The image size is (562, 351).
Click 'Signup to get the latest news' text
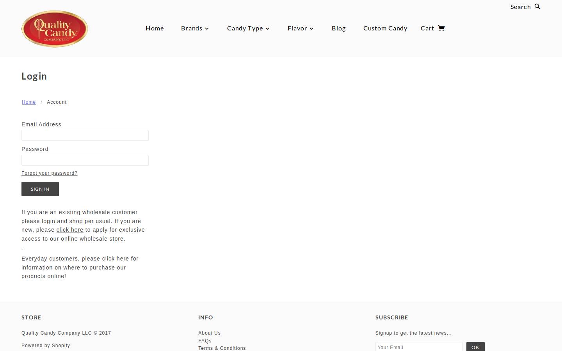(x=413, y=333)
